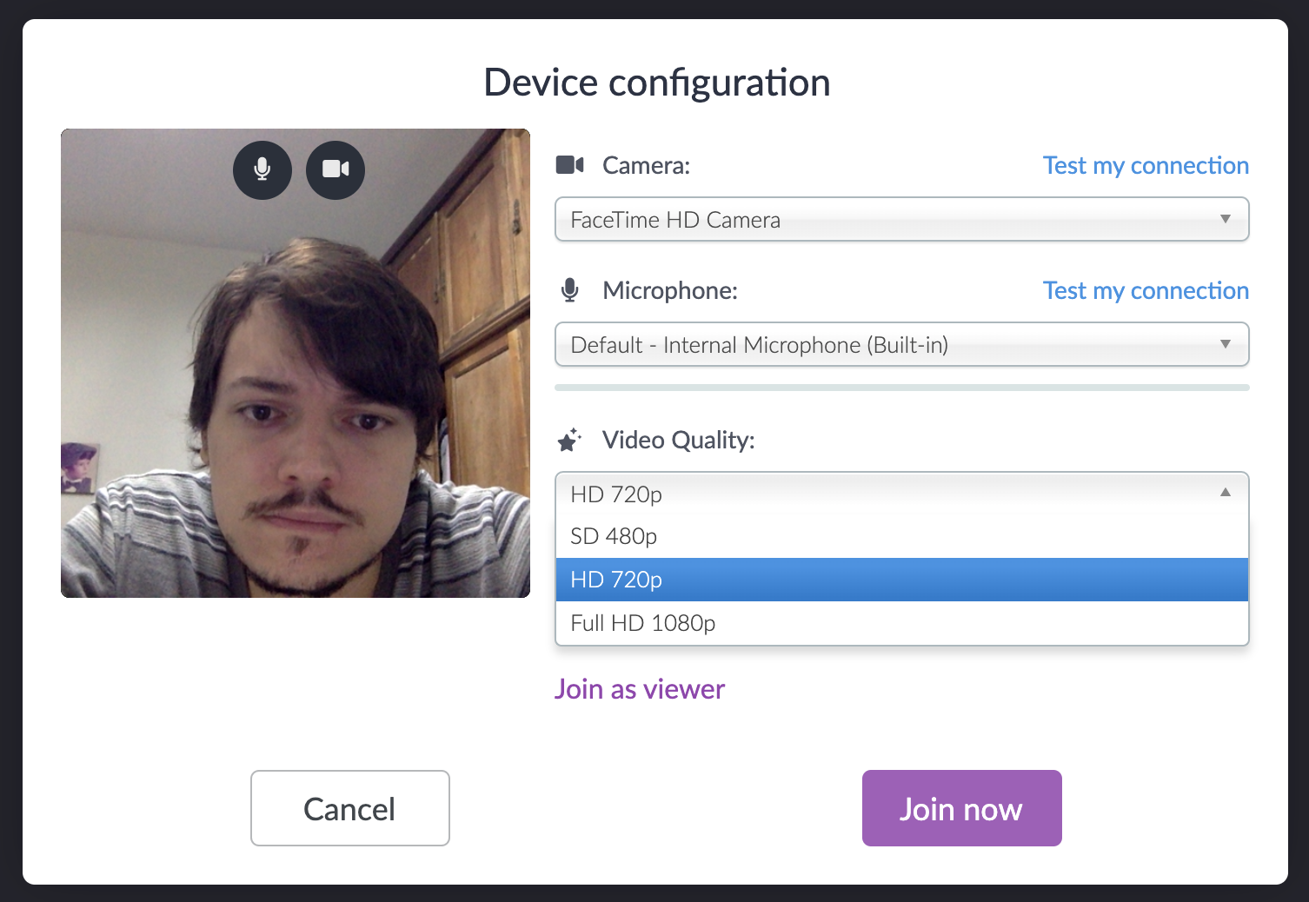Open the Internal Microphone dropdown

pos(902,345)
